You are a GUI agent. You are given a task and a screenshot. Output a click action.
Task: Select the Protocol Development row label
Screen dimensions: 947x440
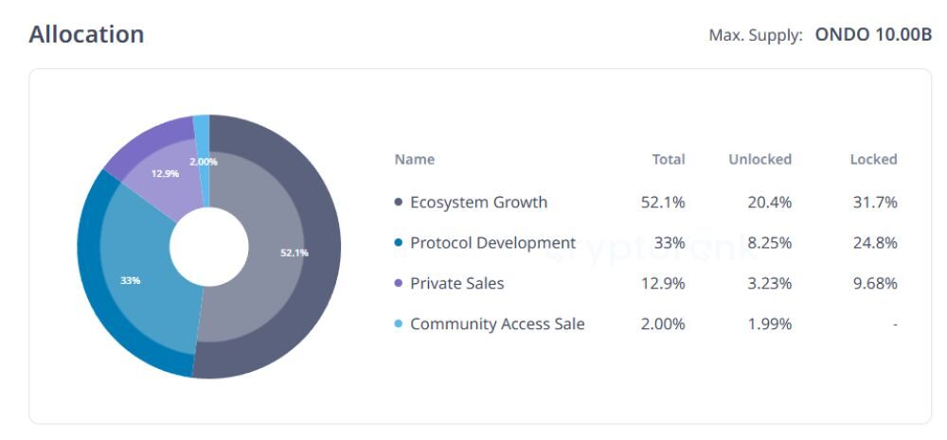[492, 243]
